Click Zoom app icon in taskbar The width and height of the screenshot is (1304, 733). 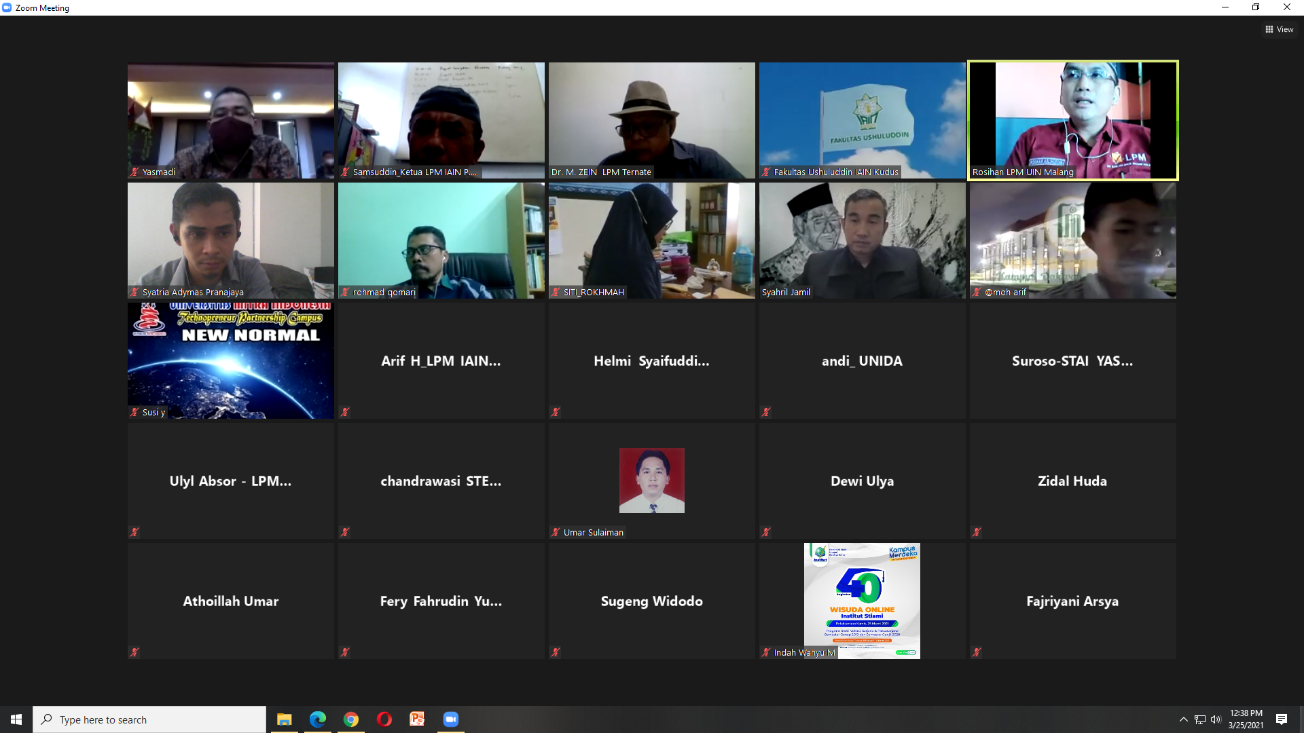pyautogui.click(x=450, y=719)
